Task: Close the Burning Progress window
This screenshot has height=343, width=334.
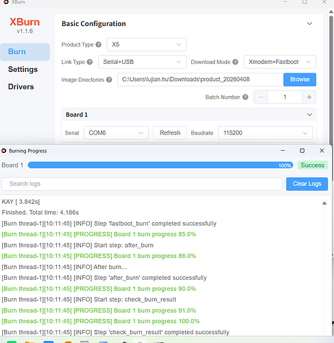Action: click(x=322, y=151)
